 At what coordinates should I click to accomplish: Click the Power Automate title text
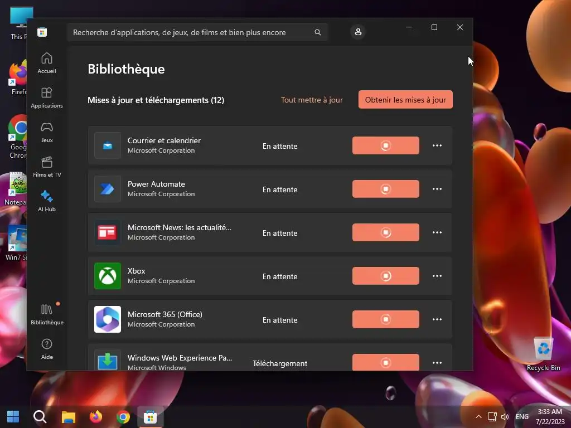(x=156, y=184)
